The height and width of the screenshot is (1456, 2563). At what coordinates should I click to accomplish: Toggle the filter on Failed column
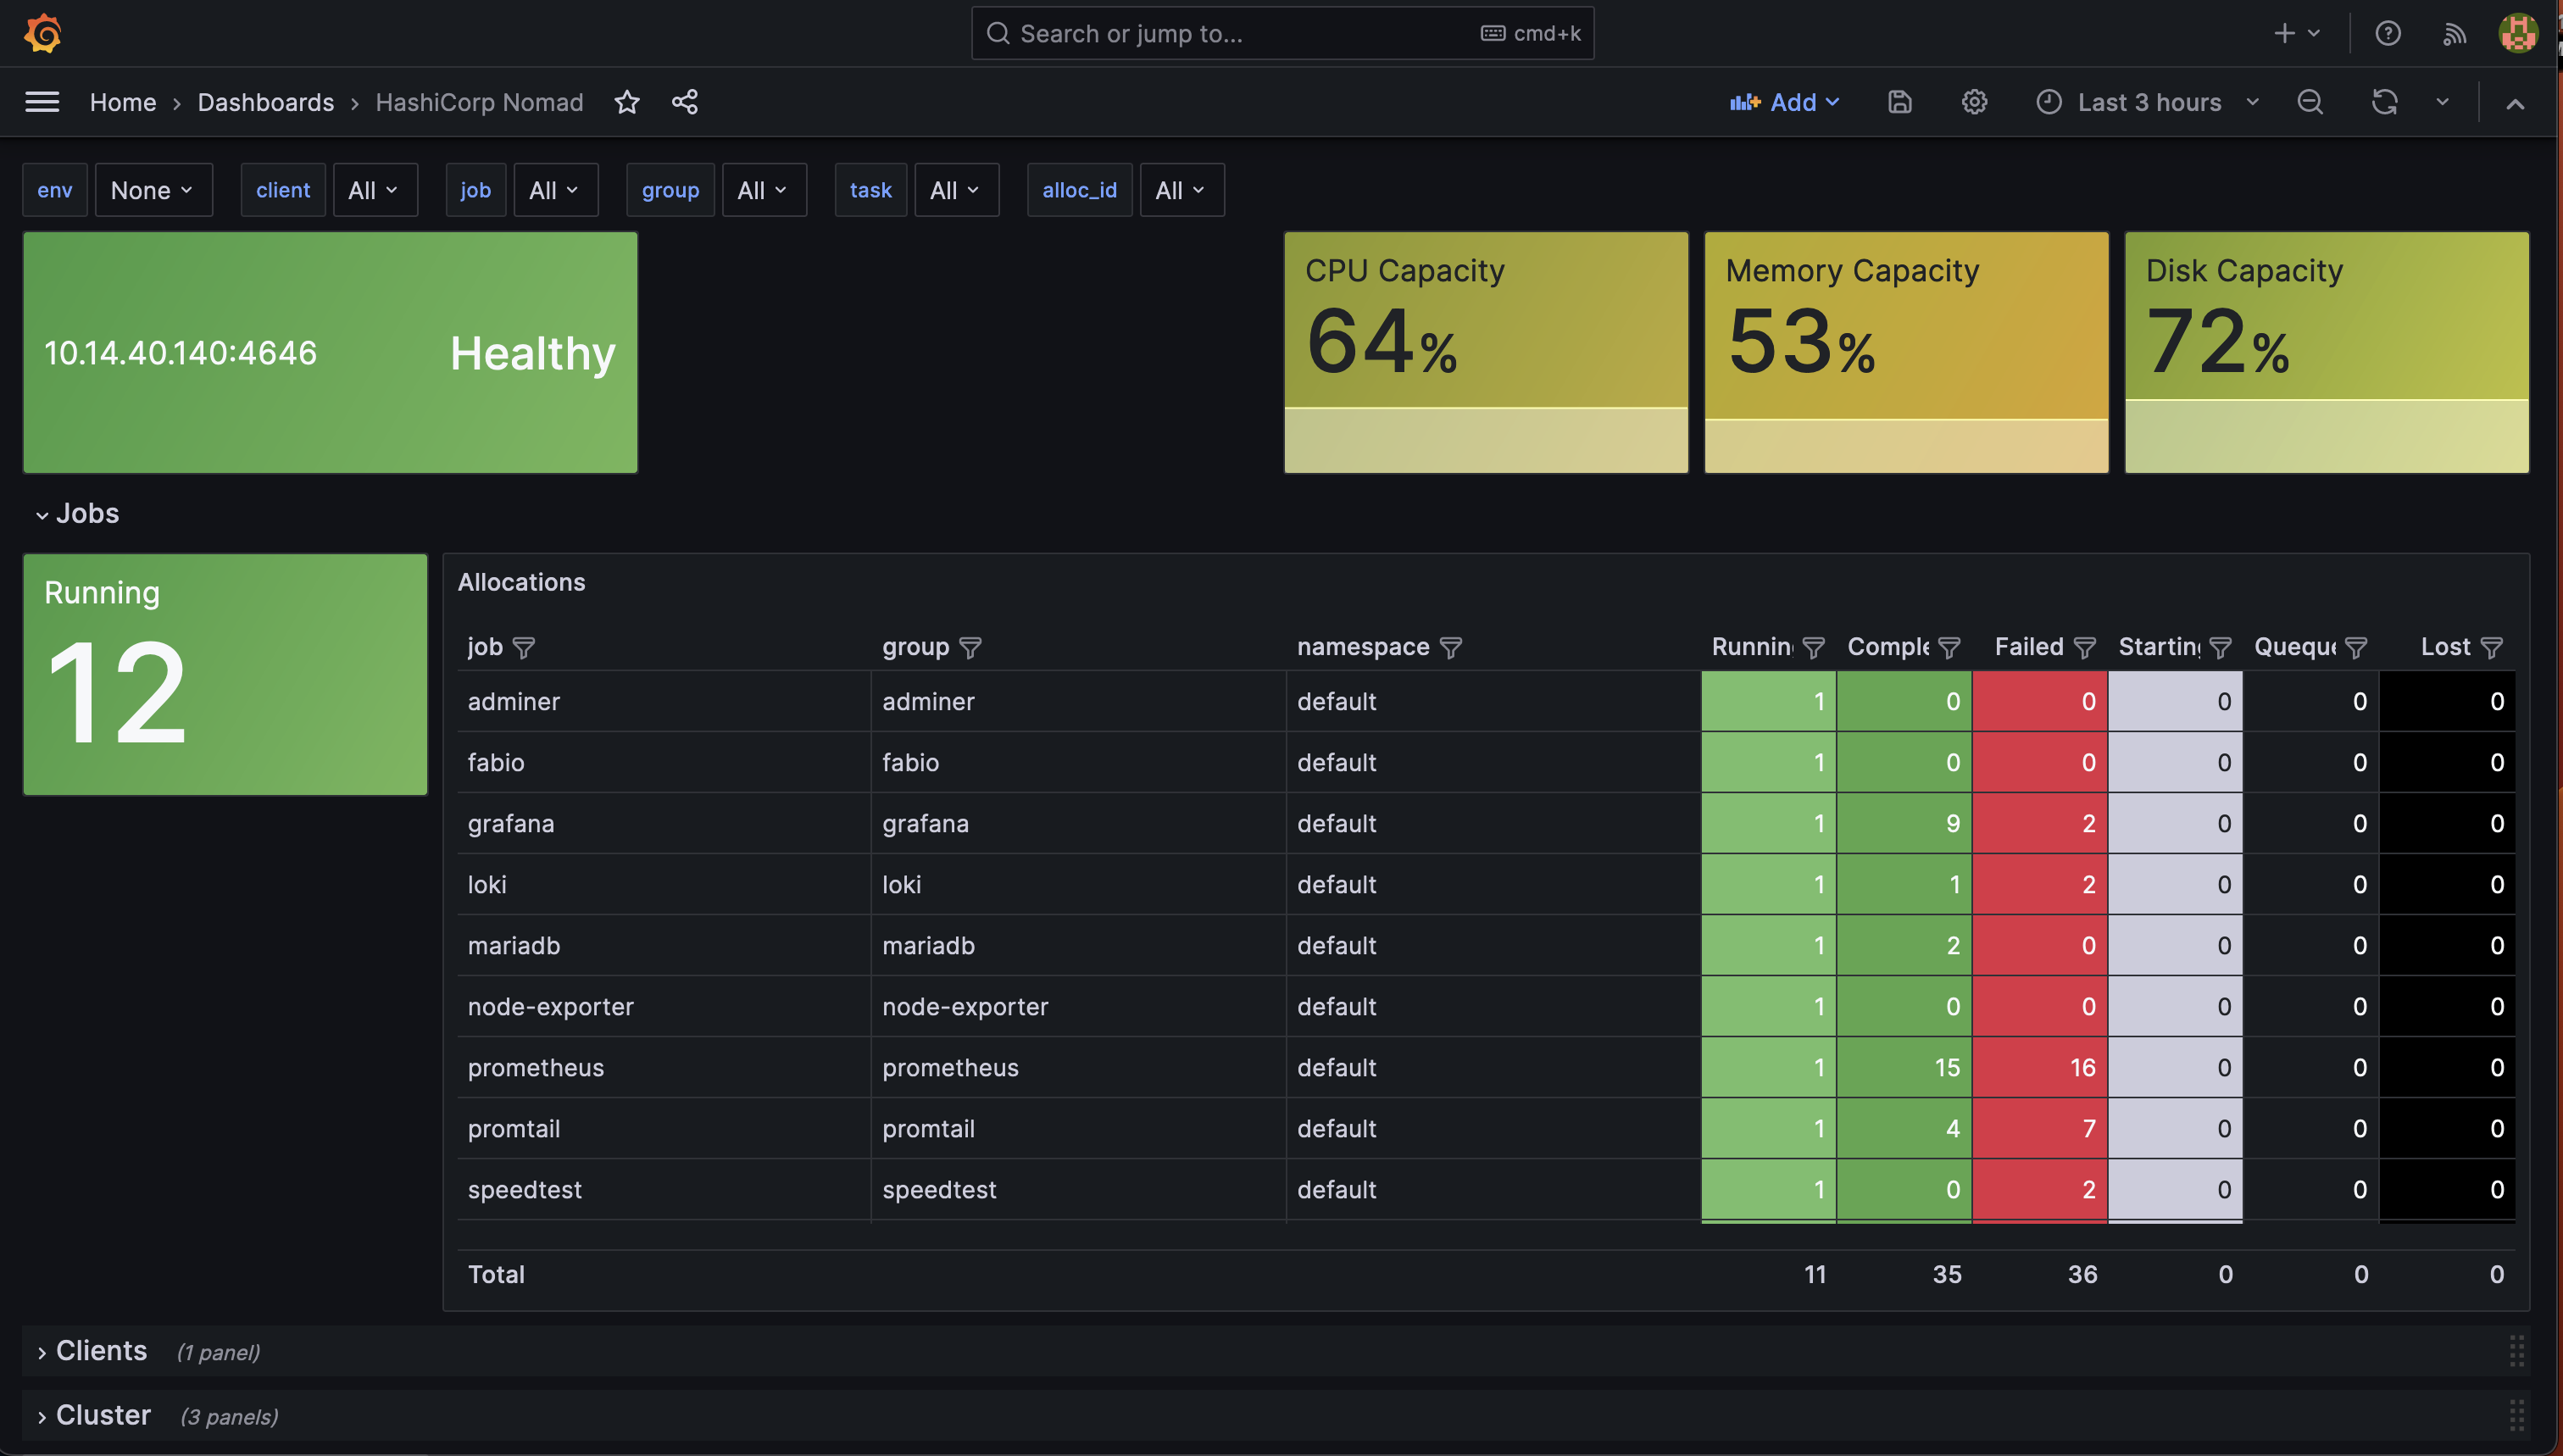[x=2085, y=648]
